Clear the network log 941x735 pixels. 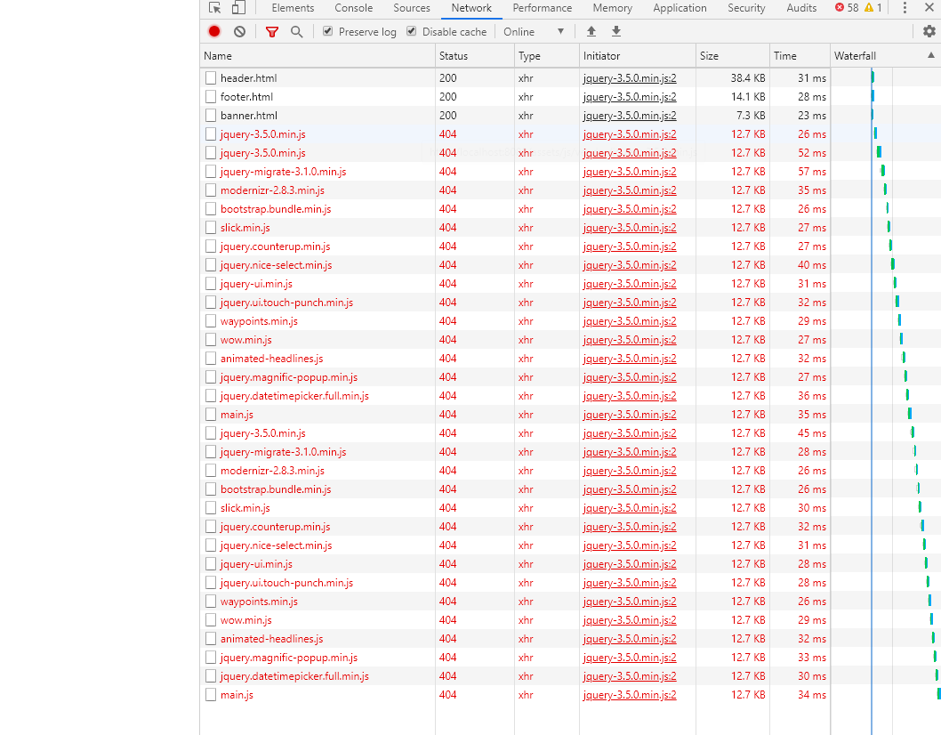[239, 31]
